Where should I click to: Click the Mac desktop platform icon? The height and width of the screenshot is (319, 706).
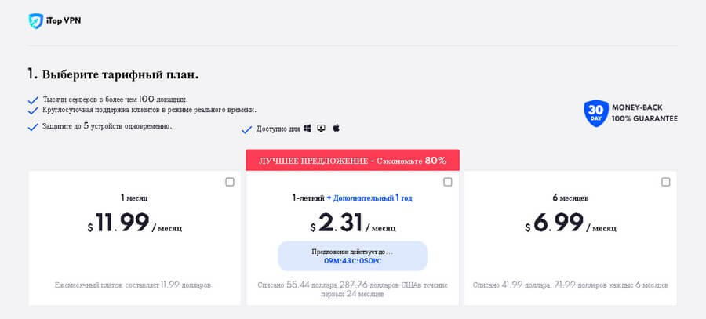coord(322,128)
